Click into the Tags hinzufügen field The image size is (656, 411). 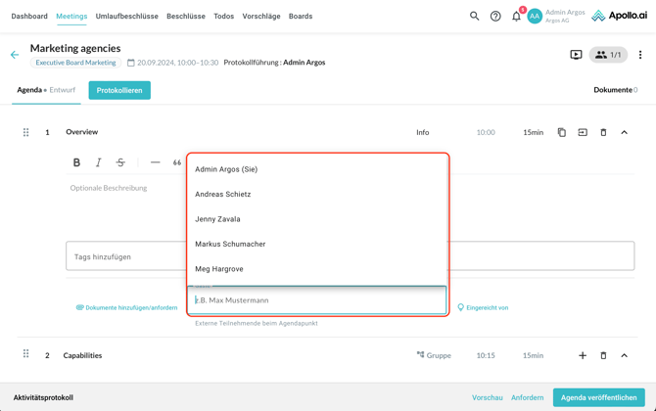(125, 256)
